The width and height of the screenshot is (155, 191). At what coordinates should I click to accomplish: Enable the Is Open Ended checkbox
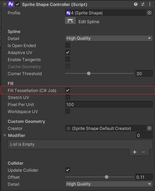click(x=68, y=45)
